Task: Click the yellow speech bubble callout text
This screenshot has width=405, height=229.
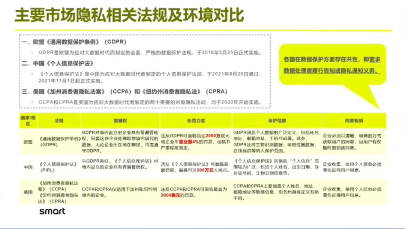Action: pos(331,65)
